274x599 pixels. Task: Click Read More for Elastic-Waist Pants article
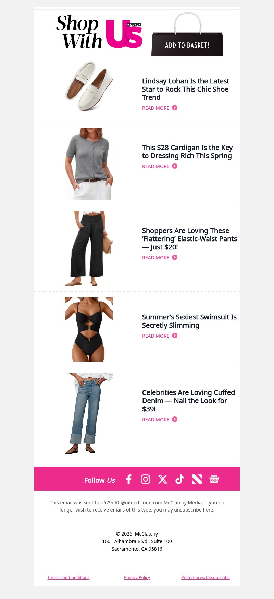[156, 258]
